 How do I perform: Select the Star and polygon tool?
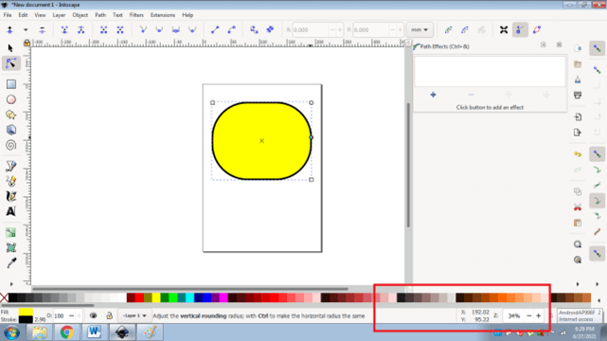pos(10,115)
